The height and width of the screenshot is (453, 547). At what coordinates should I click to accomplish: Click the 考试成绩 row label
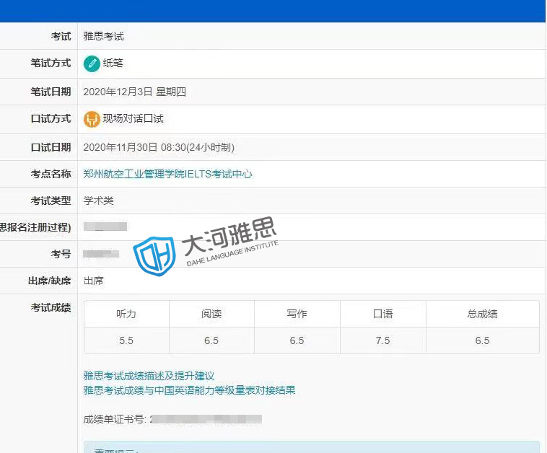(x=51, y=307)
